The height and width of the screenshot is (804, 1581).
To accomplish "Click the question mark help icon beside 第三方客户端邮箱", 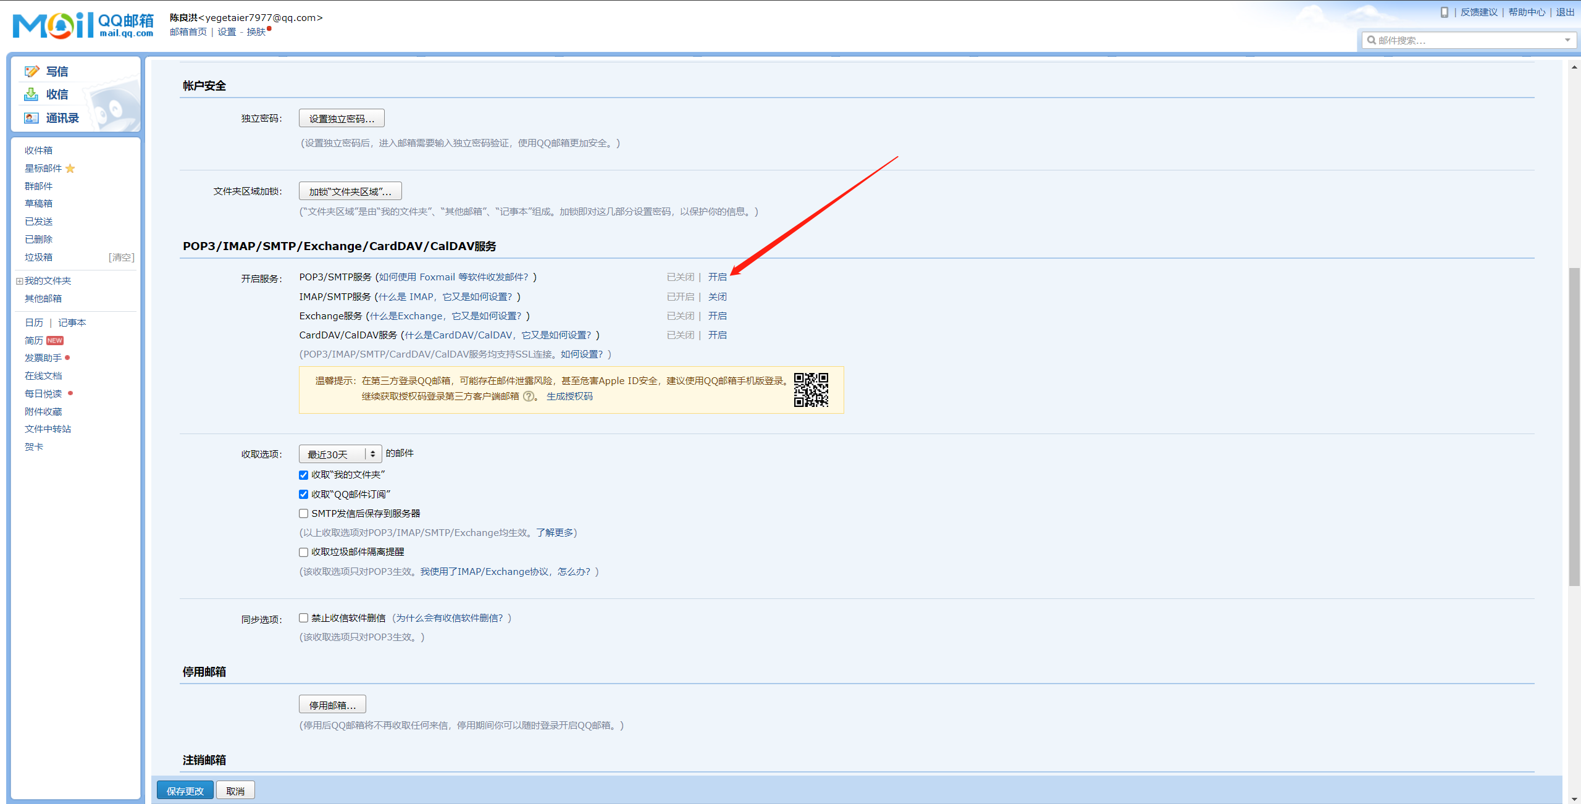I will pos(528,396).
